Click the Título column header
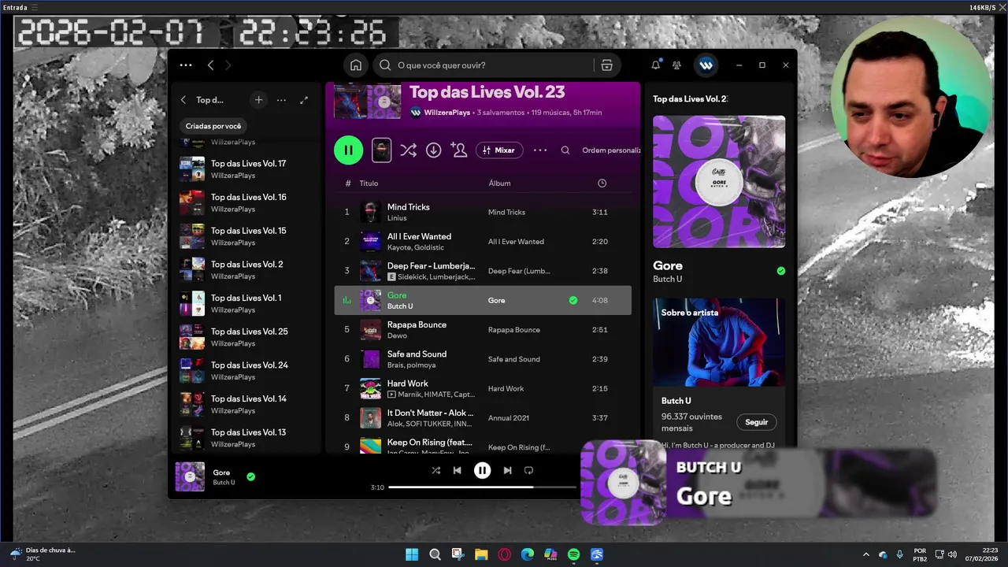Viewport: 1008px width, 567px height. (x=369, y=183)
